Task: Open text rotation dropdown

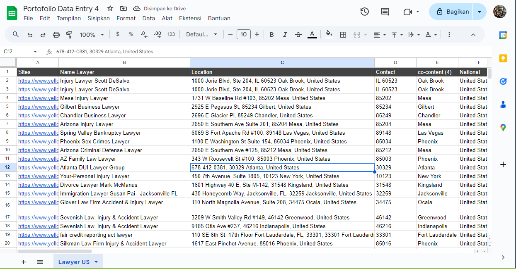Action: click(431, 35)
